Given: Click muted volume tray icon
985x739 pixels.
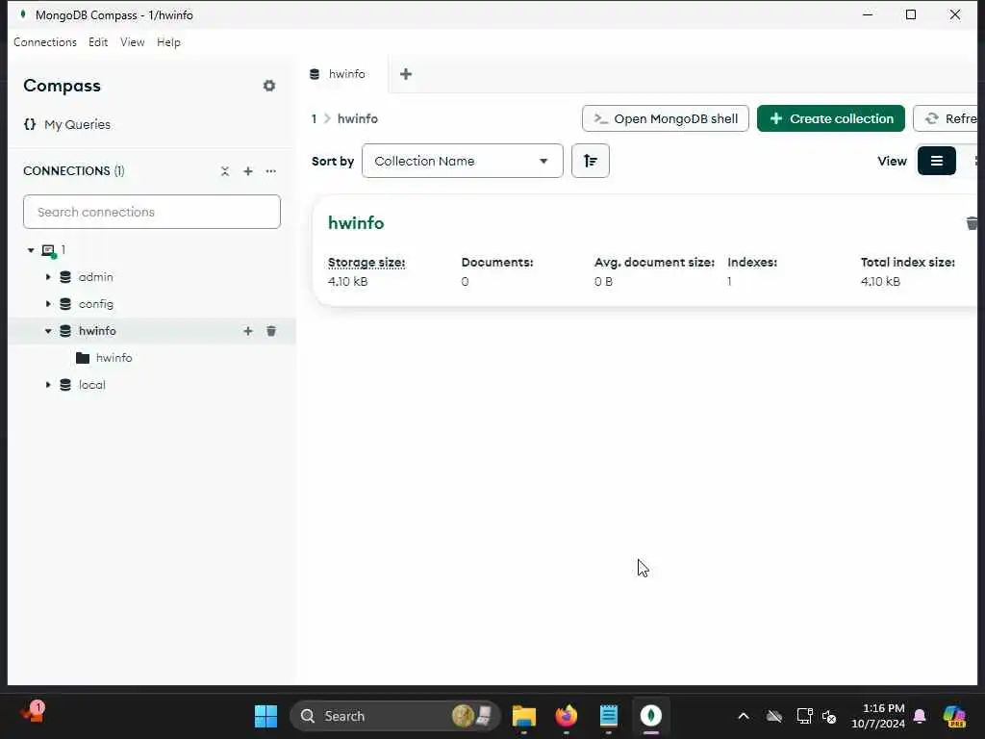Looking at the screenshot, I should [829, 716].
